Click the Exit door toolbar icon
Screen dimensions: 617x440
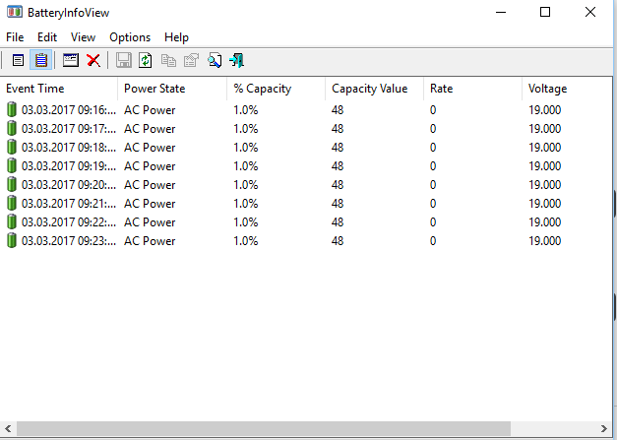point(237,61)
